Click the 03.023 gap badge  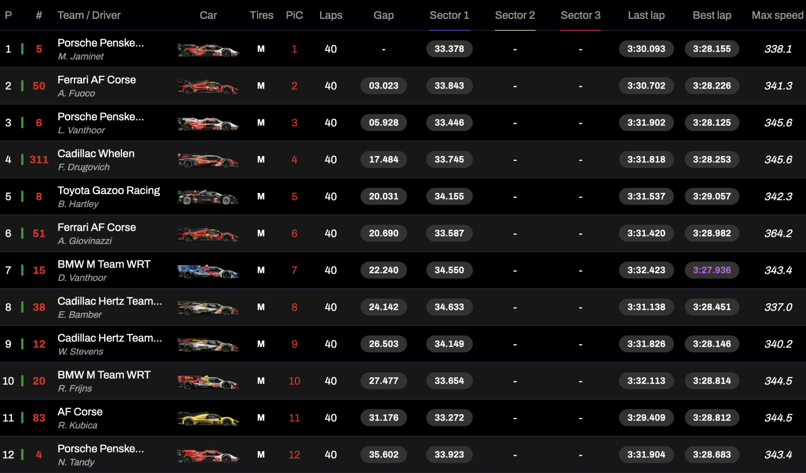point(384,86)
